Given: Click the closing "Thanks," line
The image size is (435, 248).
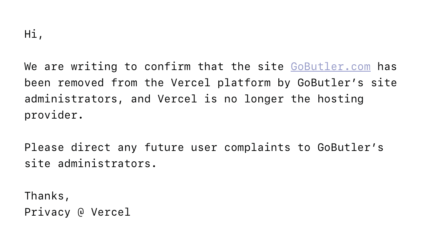Looking at the screenshot, I should (47, 196).
